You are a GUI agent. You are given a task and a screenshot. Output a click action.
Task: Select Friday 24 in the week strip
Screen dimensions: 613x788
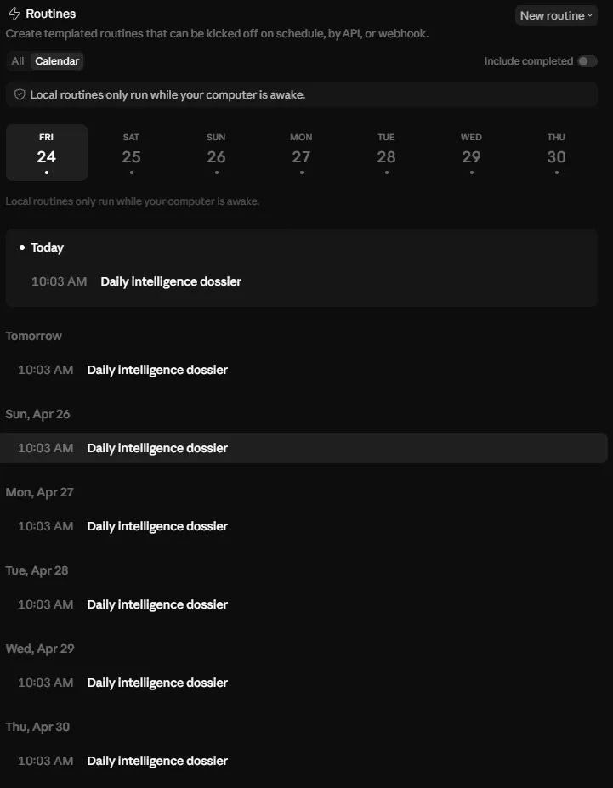(47, 152)
